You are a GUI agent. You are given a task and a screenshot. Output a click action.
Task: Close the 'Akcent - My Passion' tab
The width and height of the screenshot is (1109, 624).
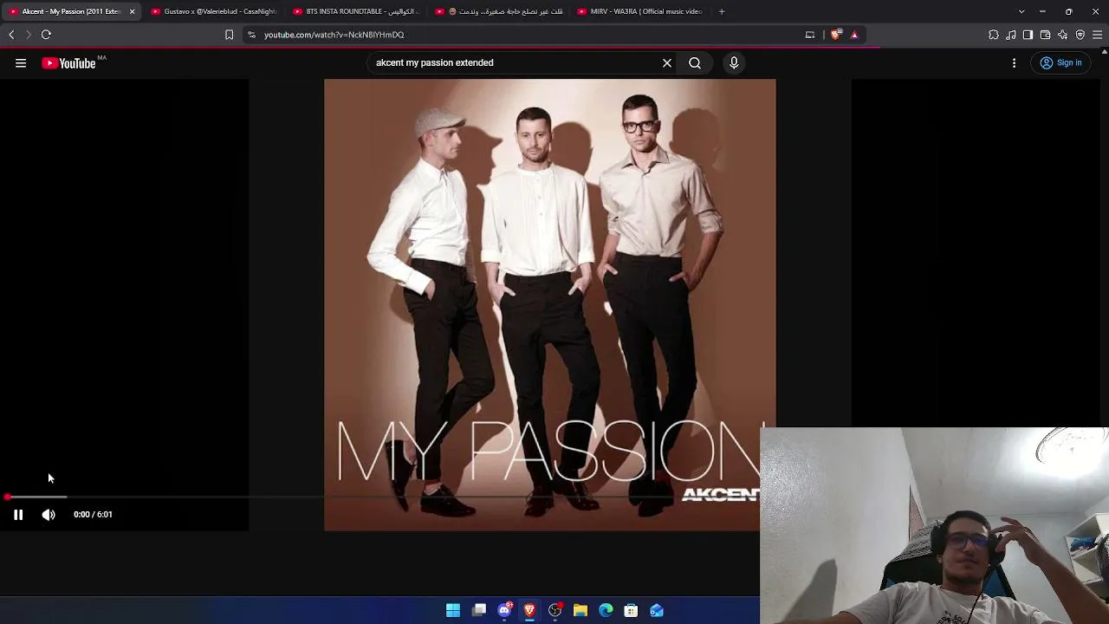[x=132, y=11]
